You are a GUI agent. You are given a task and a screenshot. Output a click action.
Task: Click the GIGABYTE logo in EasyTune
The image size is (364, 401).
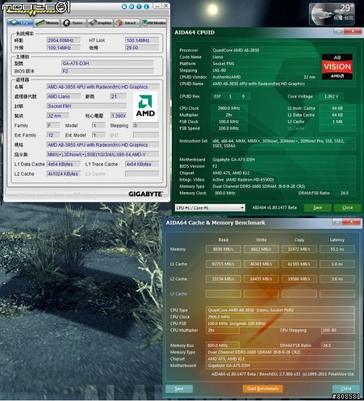point(145,194)
